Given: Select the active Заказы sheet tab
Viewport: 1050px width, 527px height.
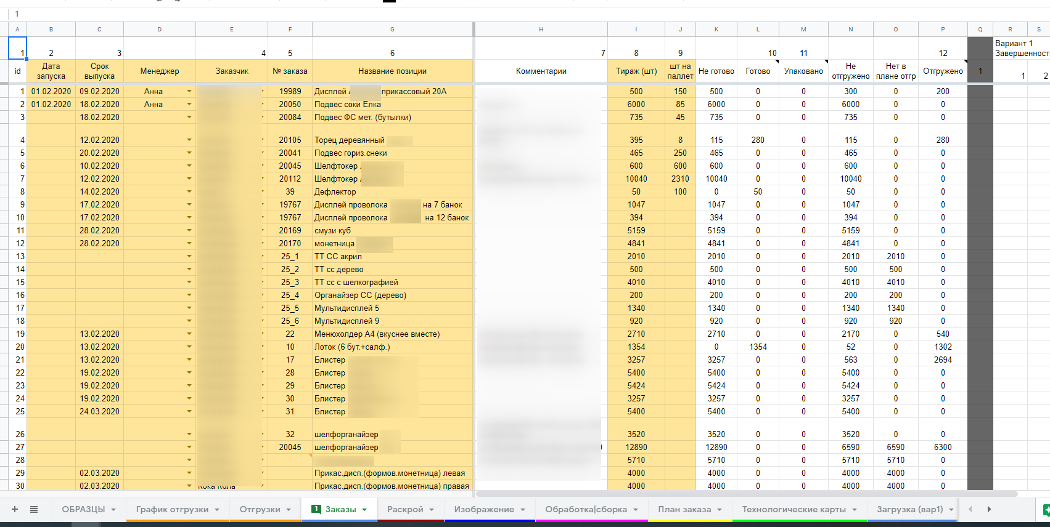Looking at the screenshot, I should click(340, 509).
